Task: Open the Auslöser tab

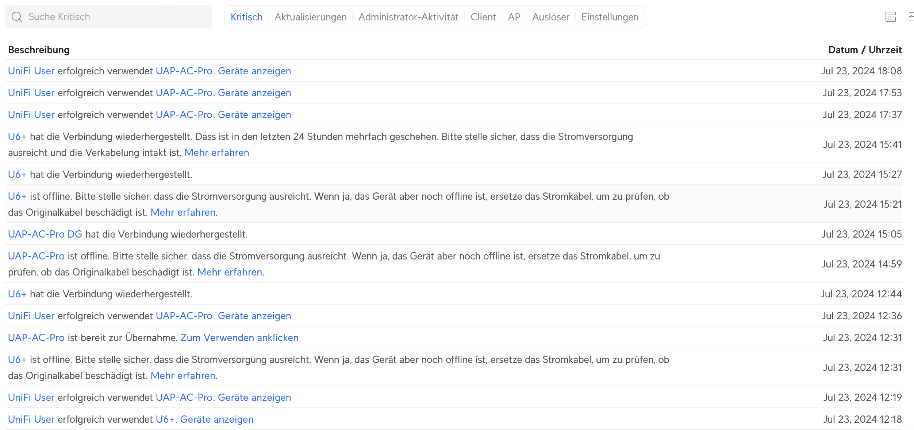Action: tap(550, 17)
